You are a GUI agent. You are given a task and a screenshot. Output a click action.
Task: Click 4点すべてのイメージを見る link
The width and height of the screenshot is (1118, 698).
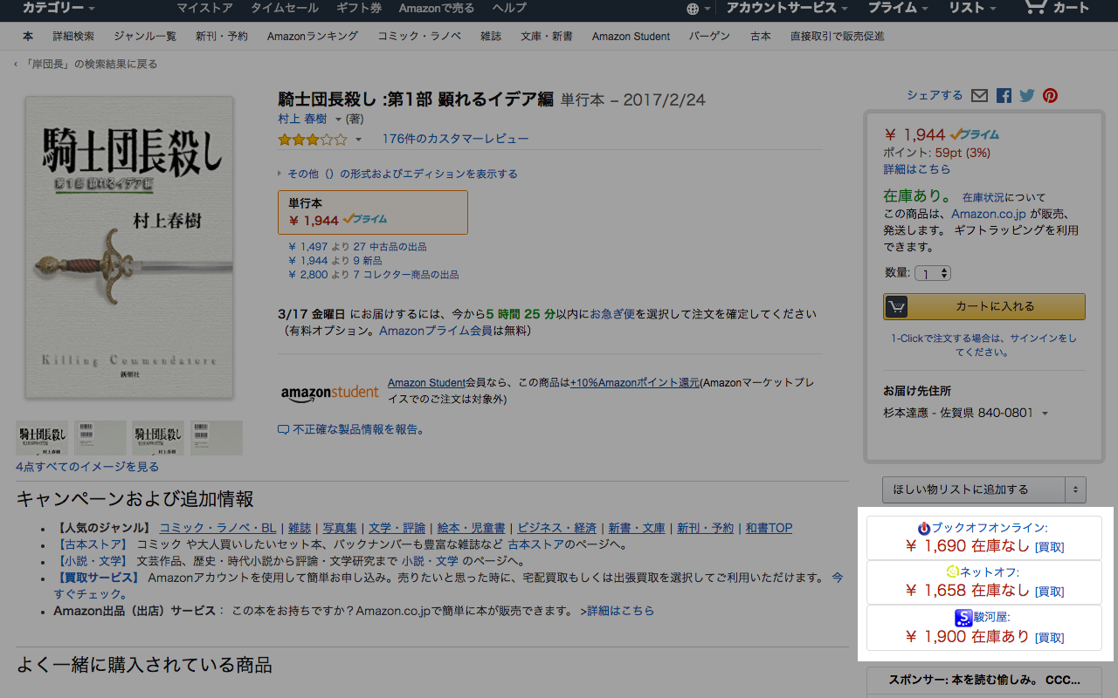coord(87,467)
